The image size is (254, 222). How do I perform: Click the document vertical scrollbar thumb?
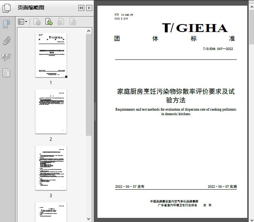pyautogui.click(x=252, y=27)
